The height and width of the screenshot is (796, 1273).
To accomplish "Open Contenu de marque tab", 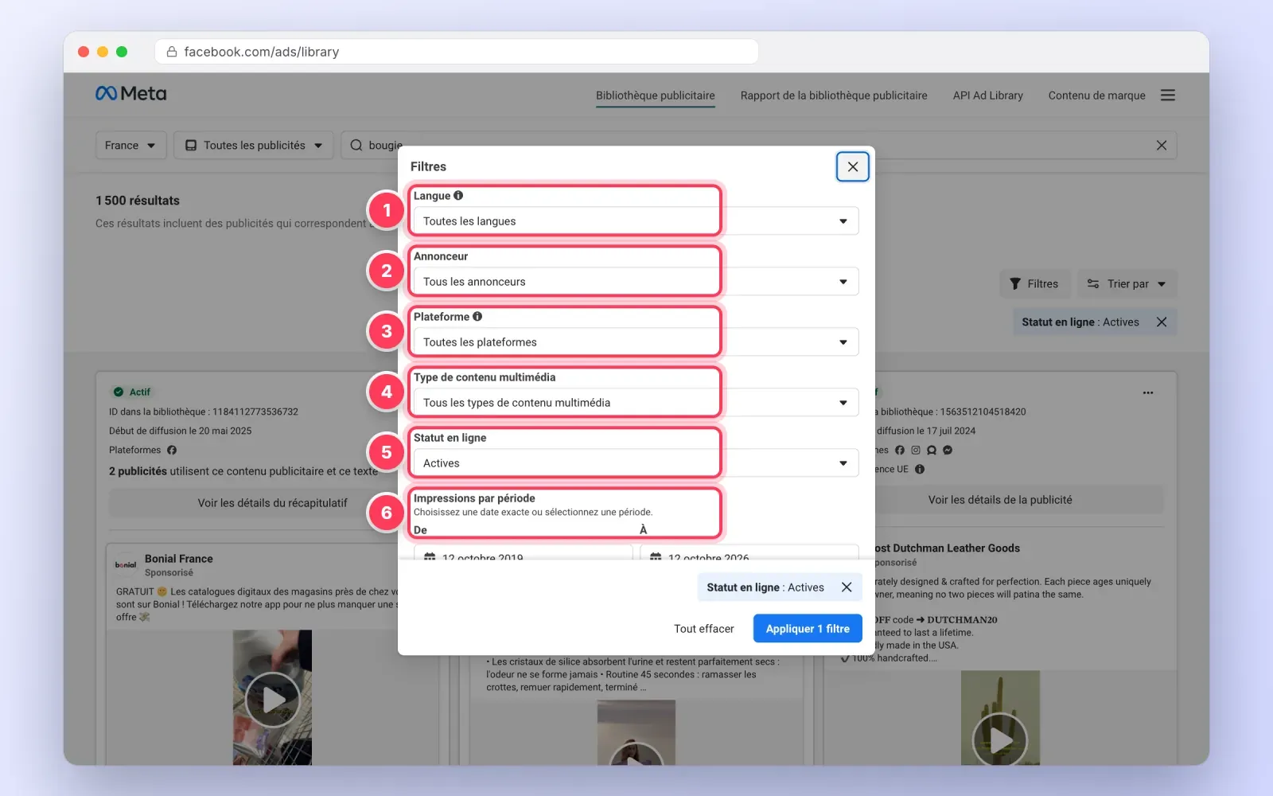I will 1096,96.
